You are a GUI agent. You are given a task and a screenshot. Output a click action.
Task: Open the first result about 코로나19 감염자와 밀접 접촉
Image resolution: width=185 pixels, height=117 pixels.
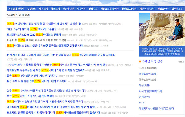[44, 24]
